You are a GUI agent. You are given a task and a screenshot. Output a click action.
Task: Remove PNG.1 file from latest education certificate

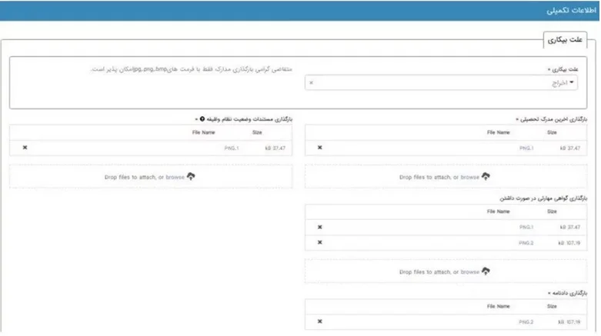[x=320, y=148]
